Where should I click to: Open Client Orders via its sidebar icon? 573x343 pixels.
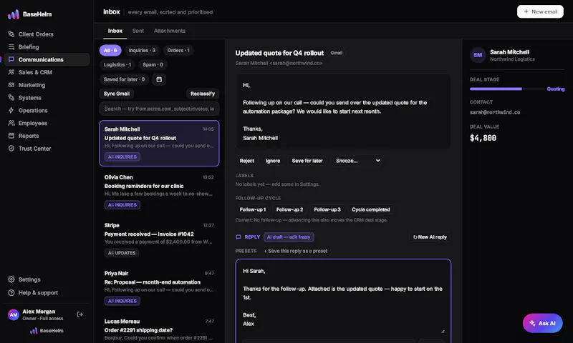(x=11, y=34)
